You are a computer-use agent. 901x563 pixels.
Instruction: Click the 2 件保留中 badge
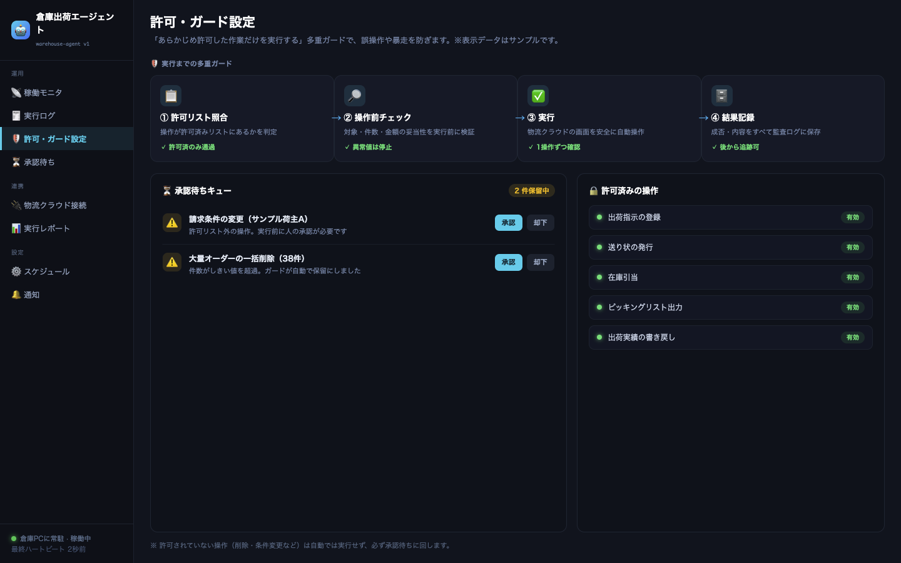[x=532, y=191]
